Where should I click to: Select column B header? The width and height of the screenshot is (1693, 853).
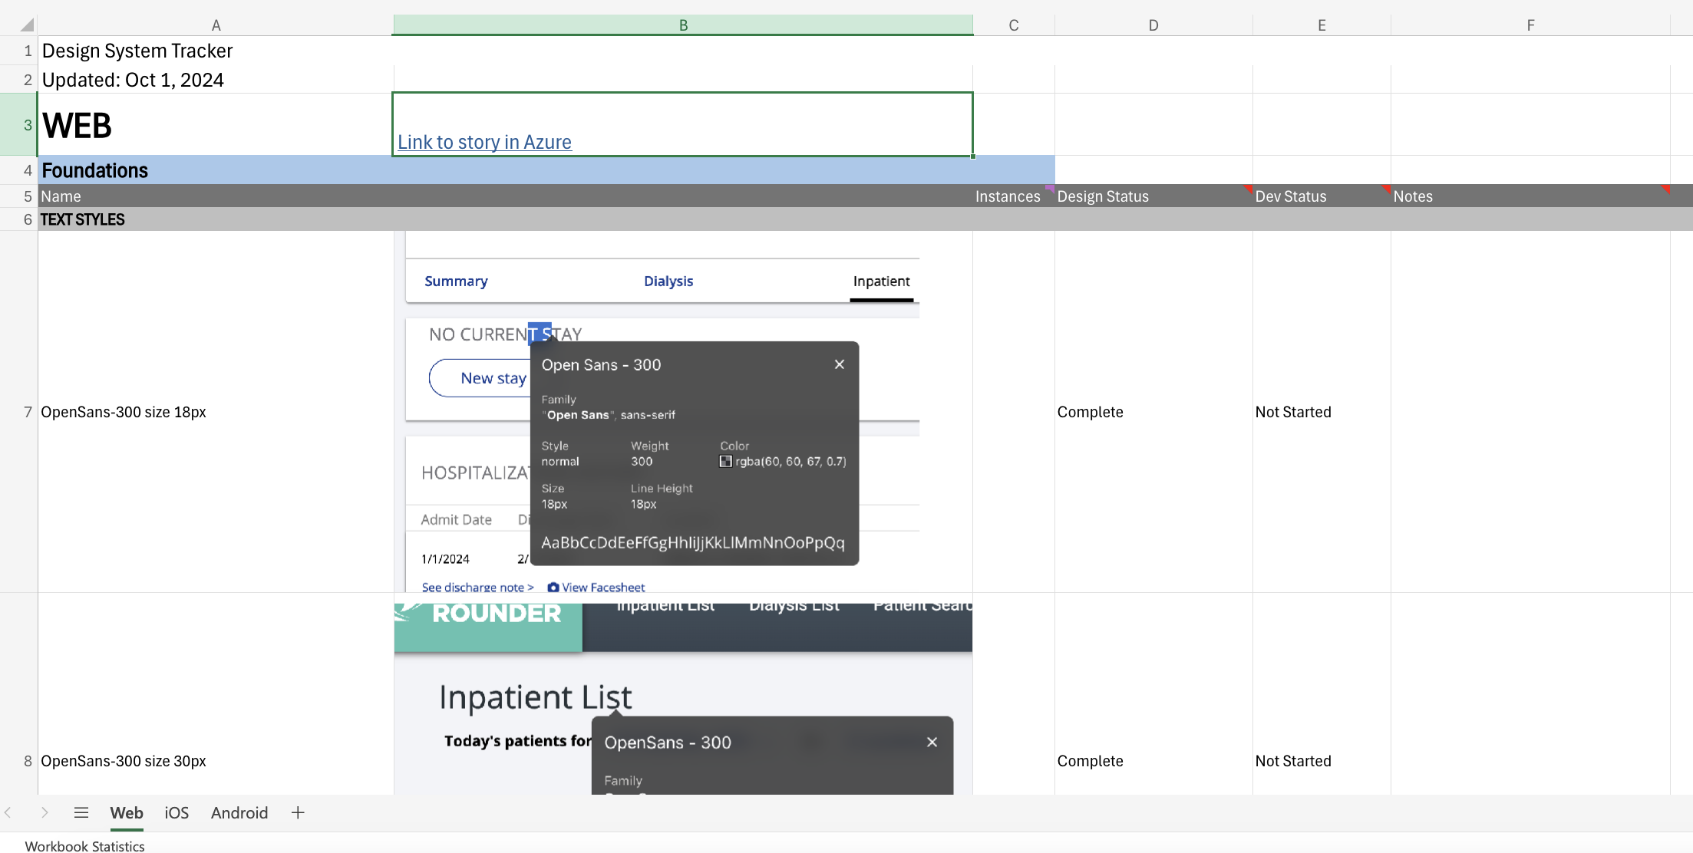(x=683, y=25)
